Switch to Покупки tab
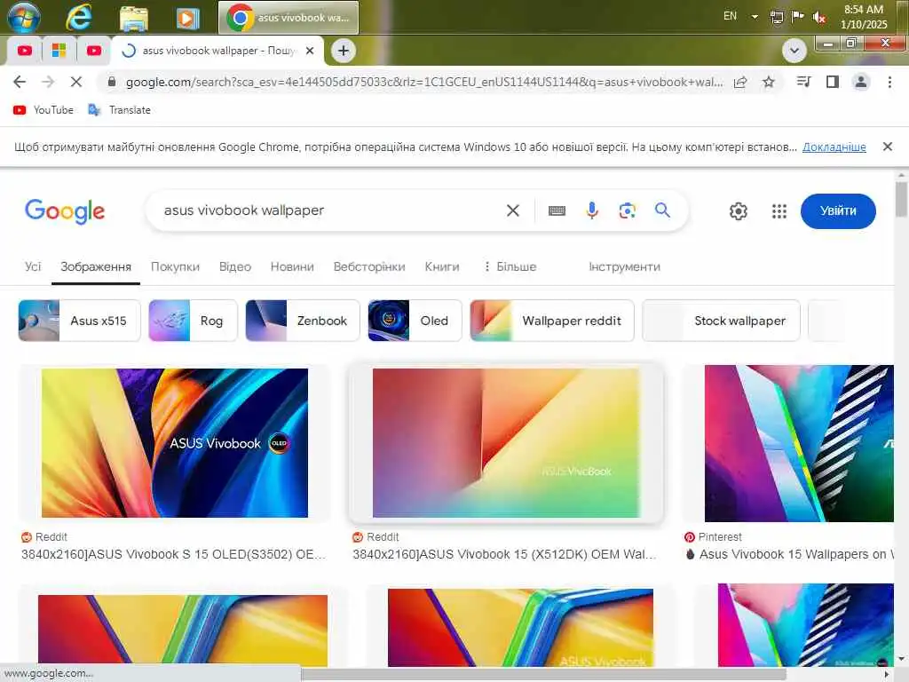The image size is (909, 682). tap(175, 266)
